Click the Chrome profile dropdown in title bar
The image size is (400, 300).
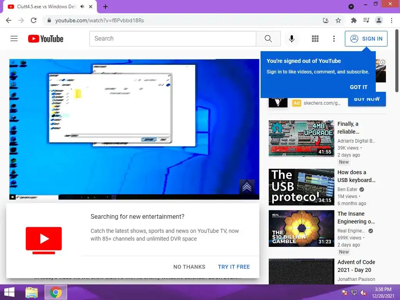point(351,7)
